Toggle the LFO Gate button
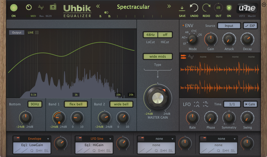Screen dimensions: 267x157 coord(250,104)
